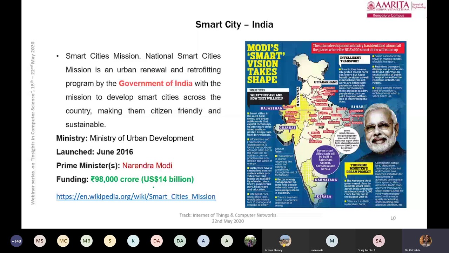The width and height of the screenshot is (449, 253).
Task: Select Sahana Shenoy's participant tile
Action: (285, 241)
